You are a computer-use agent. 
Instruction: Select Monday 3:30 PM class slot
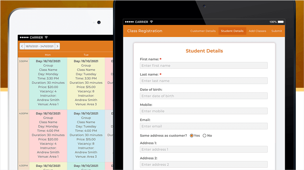(x=48, y=83)
